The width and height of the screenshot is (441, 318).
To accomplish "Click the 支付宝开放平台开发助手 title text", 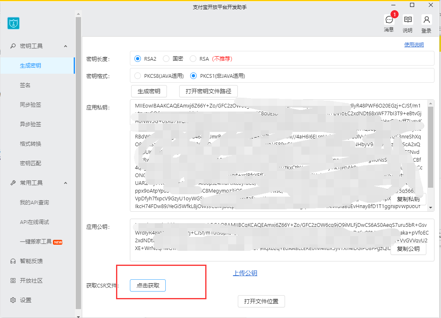I will click(219, 7).
